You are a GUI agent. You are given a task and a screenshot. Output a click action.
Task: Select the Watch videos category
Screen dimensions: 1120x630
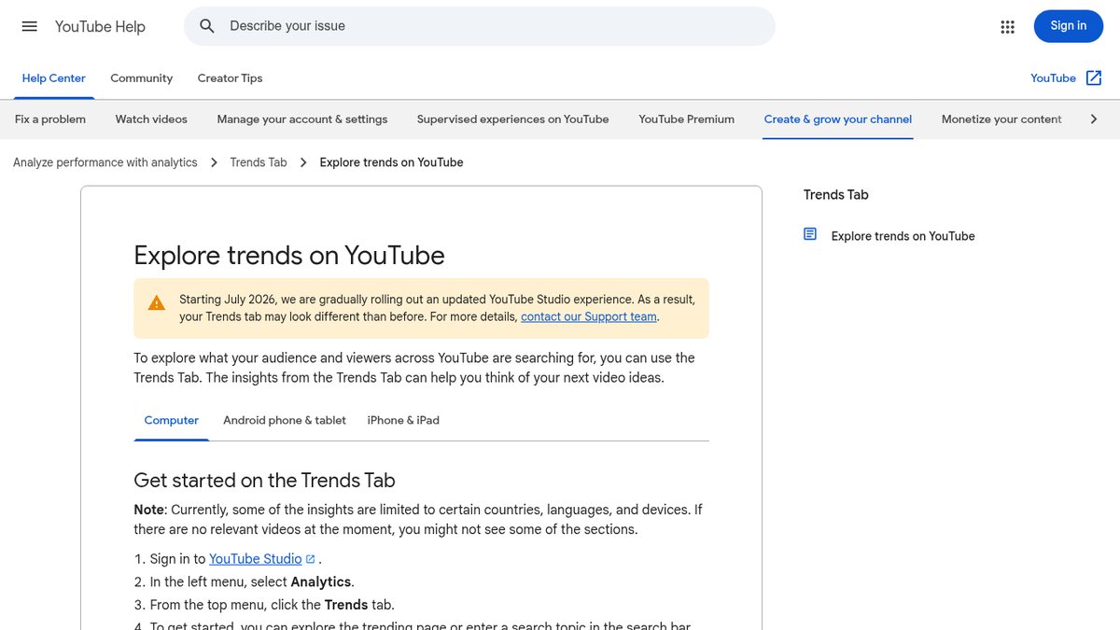coord(151,119)
